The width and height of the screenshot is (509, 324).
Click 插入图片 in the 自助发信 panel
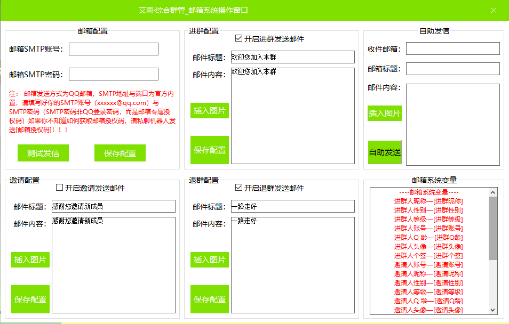point(385,113)
